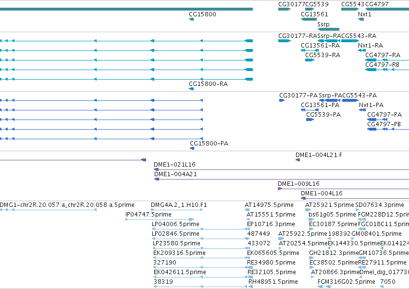This screenshot has width=409, height=289.
Task: Select the AT25921.5prime EST label
Action: point(330,205)
